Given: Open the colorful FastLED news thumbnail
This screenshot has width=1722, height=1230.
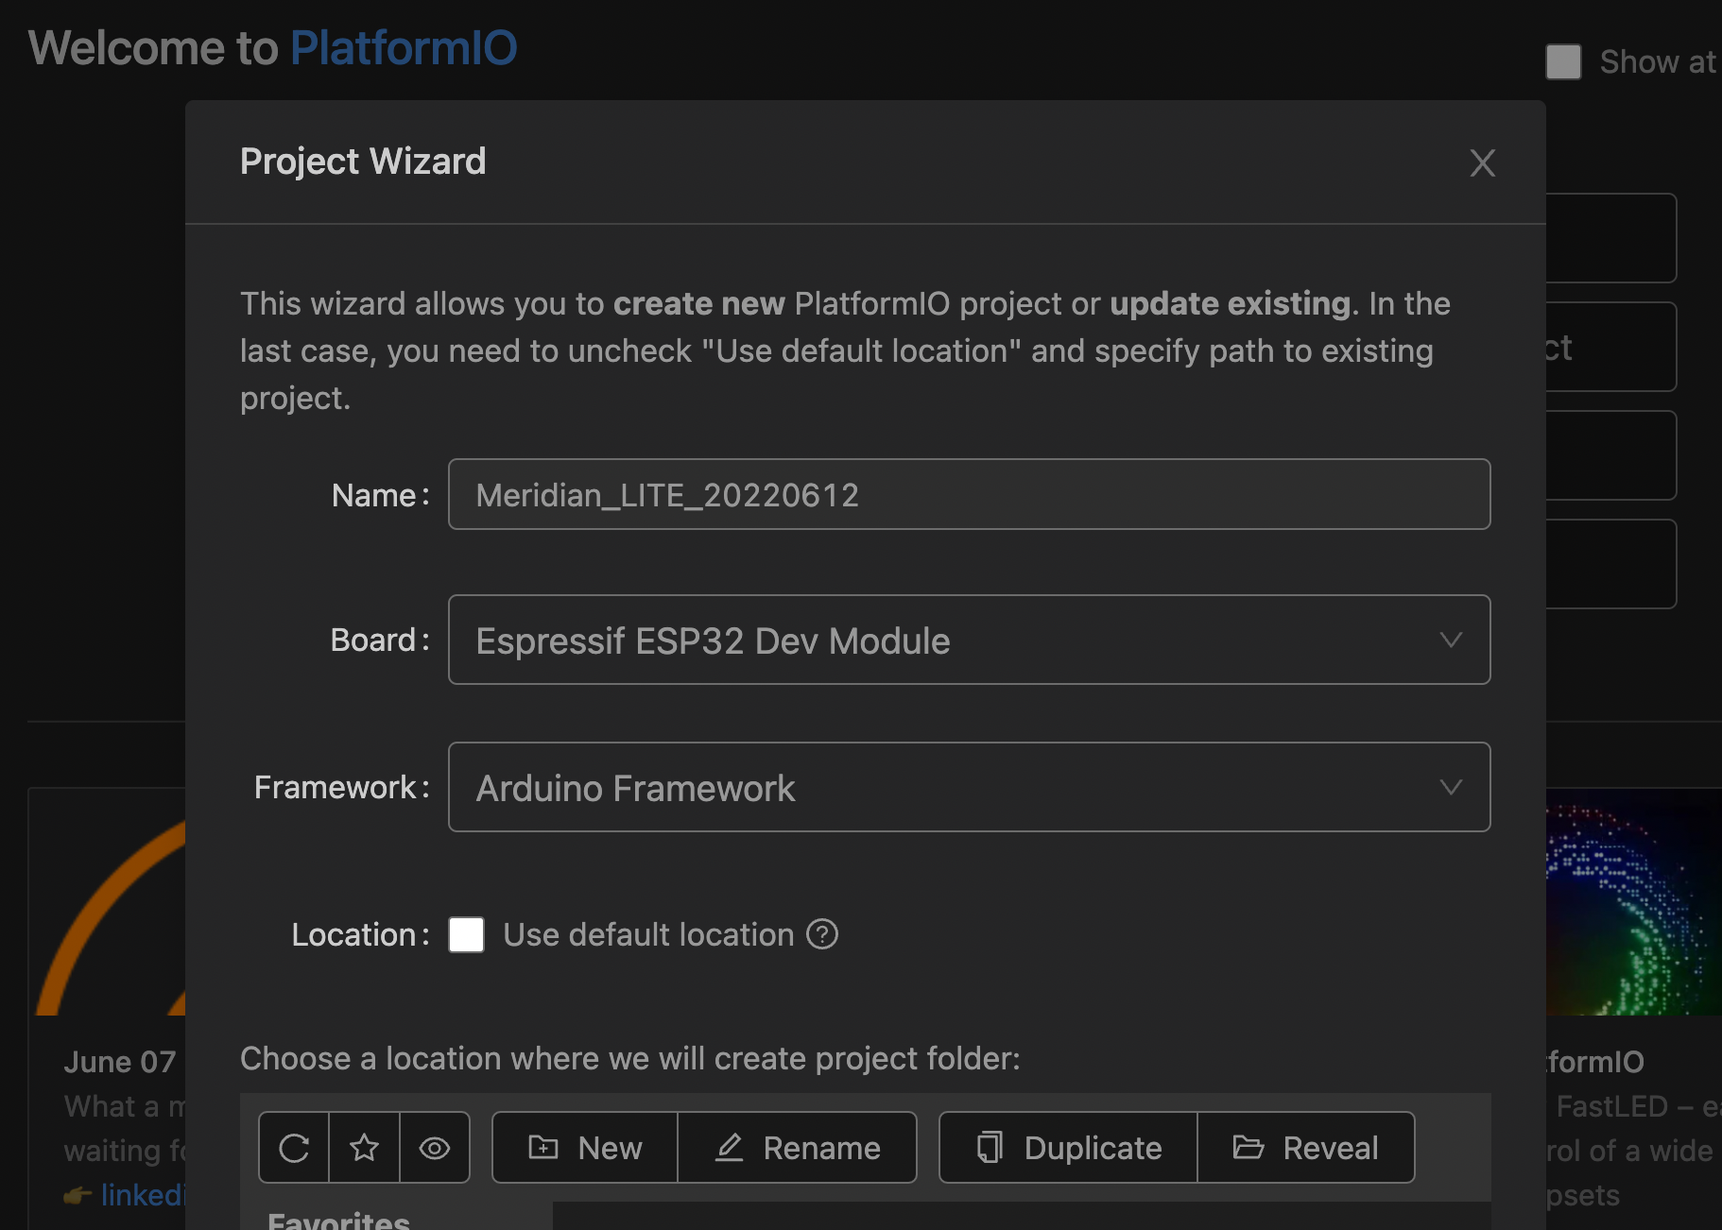Looking at the screenshot, I should [x=1634, y=902].
